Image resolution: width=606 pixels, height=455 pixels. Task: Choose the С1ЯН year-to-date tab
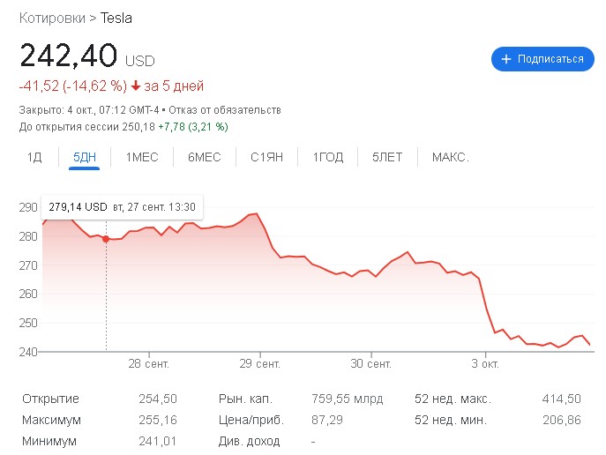266,157
